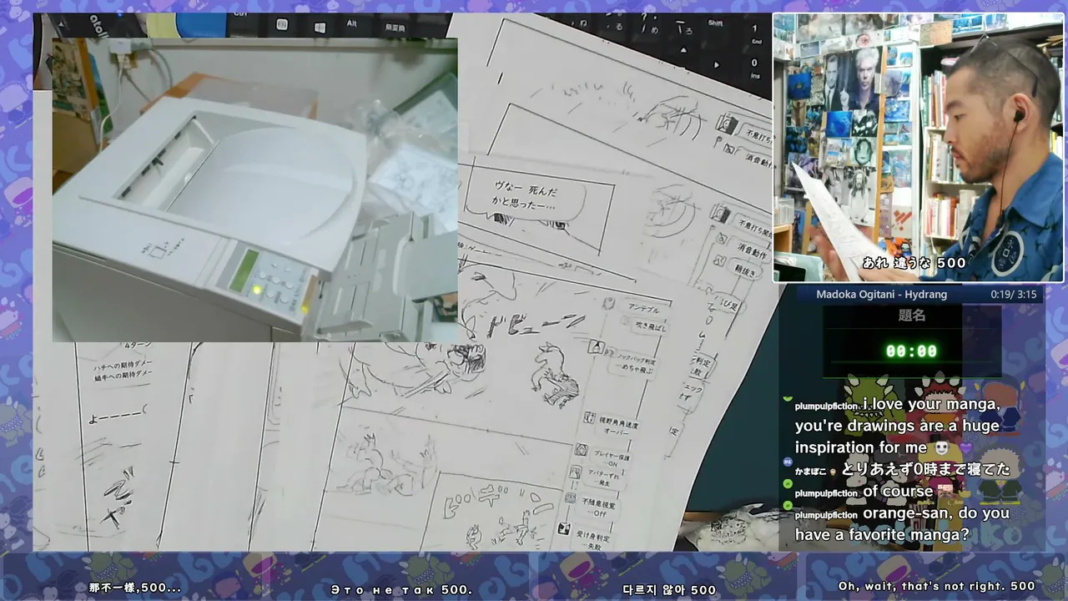Click the Russian subtitle 'Это не так 500.'

[401, 588]
